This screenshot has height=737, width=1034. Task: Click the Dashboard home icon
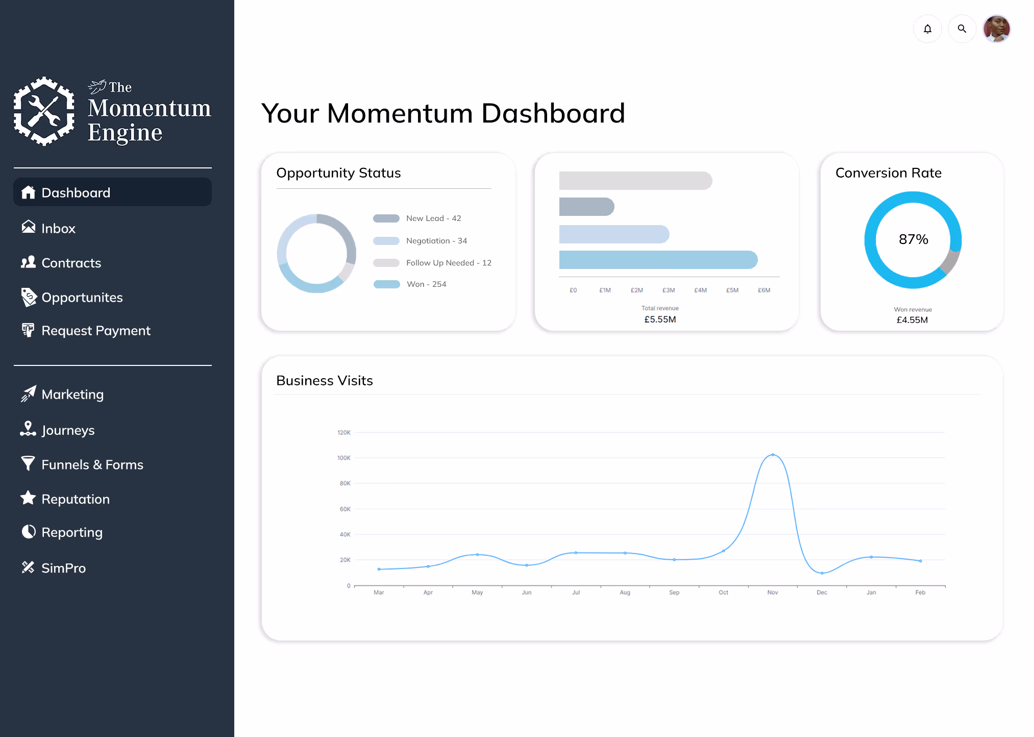point(29,192)
